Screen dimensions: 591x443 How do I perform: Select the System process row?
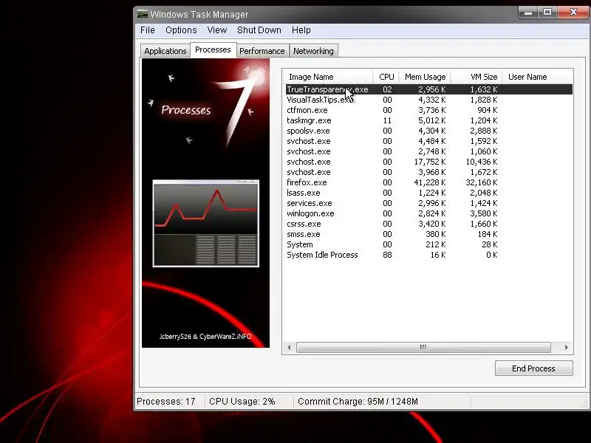point(429,244)
